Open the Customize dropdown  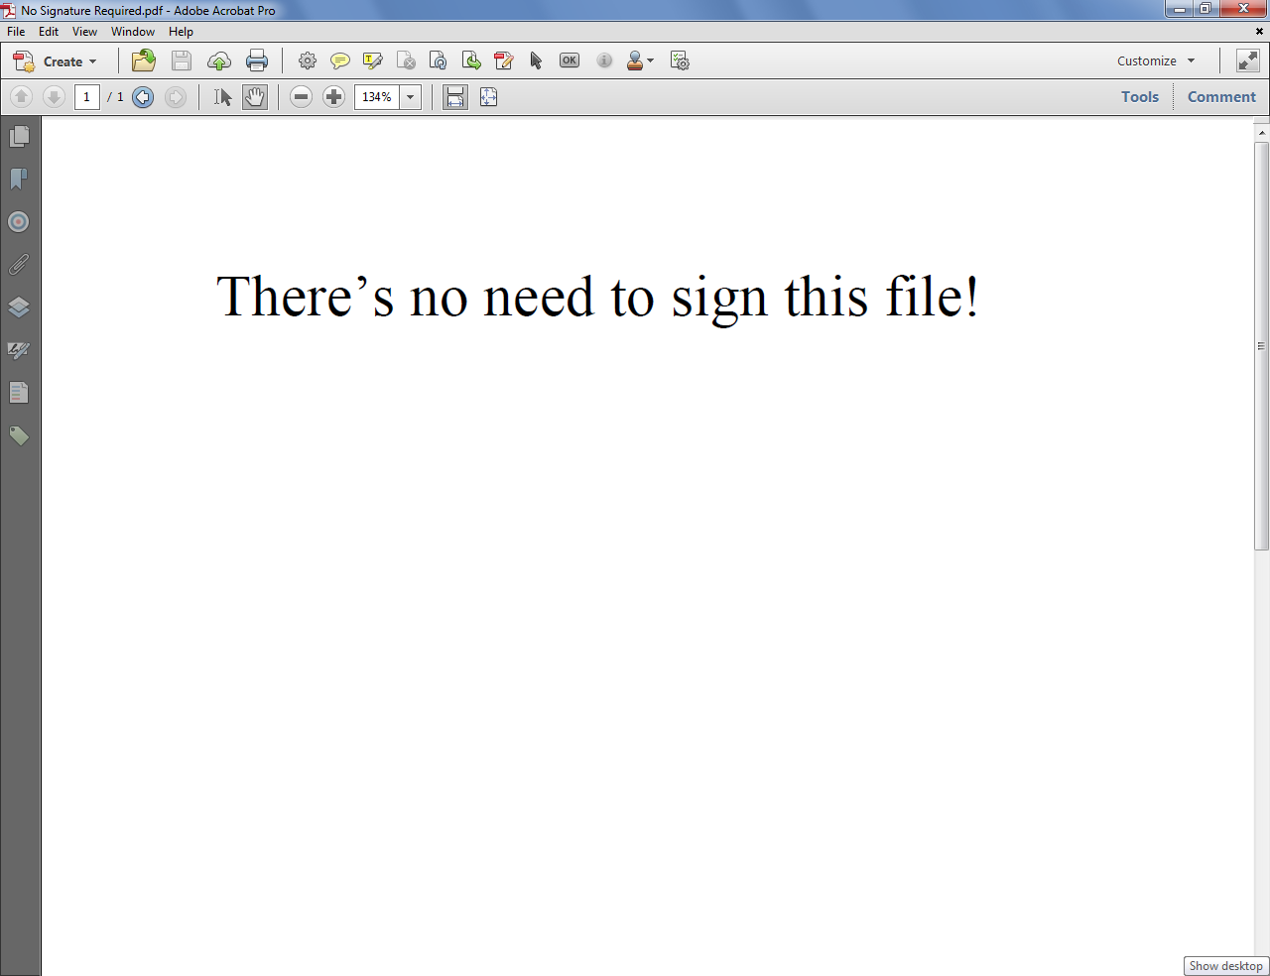[1154, 61]
